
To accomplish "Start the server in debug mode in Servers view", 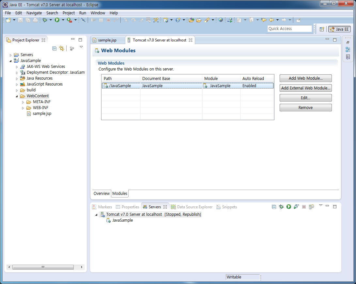I will click(x=281, y=207).
